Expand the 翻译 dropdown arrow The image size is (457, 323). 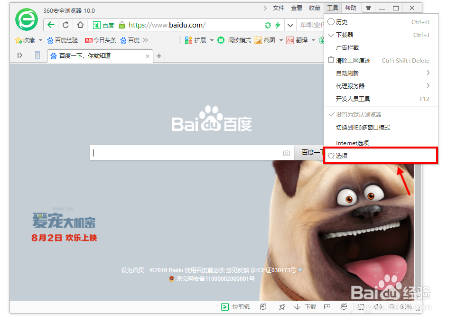[x=313, y=40]
